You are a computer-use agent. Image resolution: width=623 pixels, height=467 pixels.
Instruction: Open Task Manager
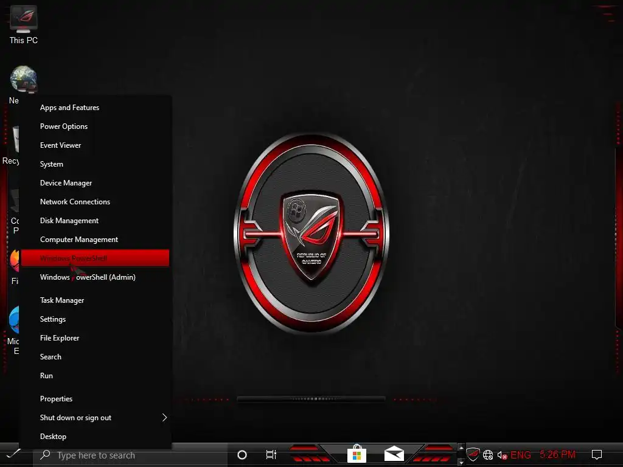point(96,300)
